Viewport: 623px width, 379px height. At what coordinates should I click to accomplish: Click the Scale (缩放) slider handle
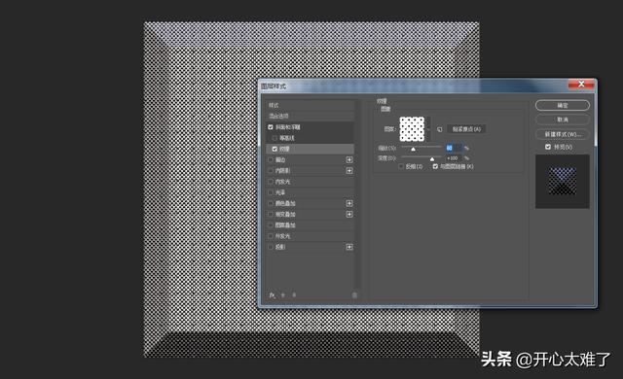point(413,149)
